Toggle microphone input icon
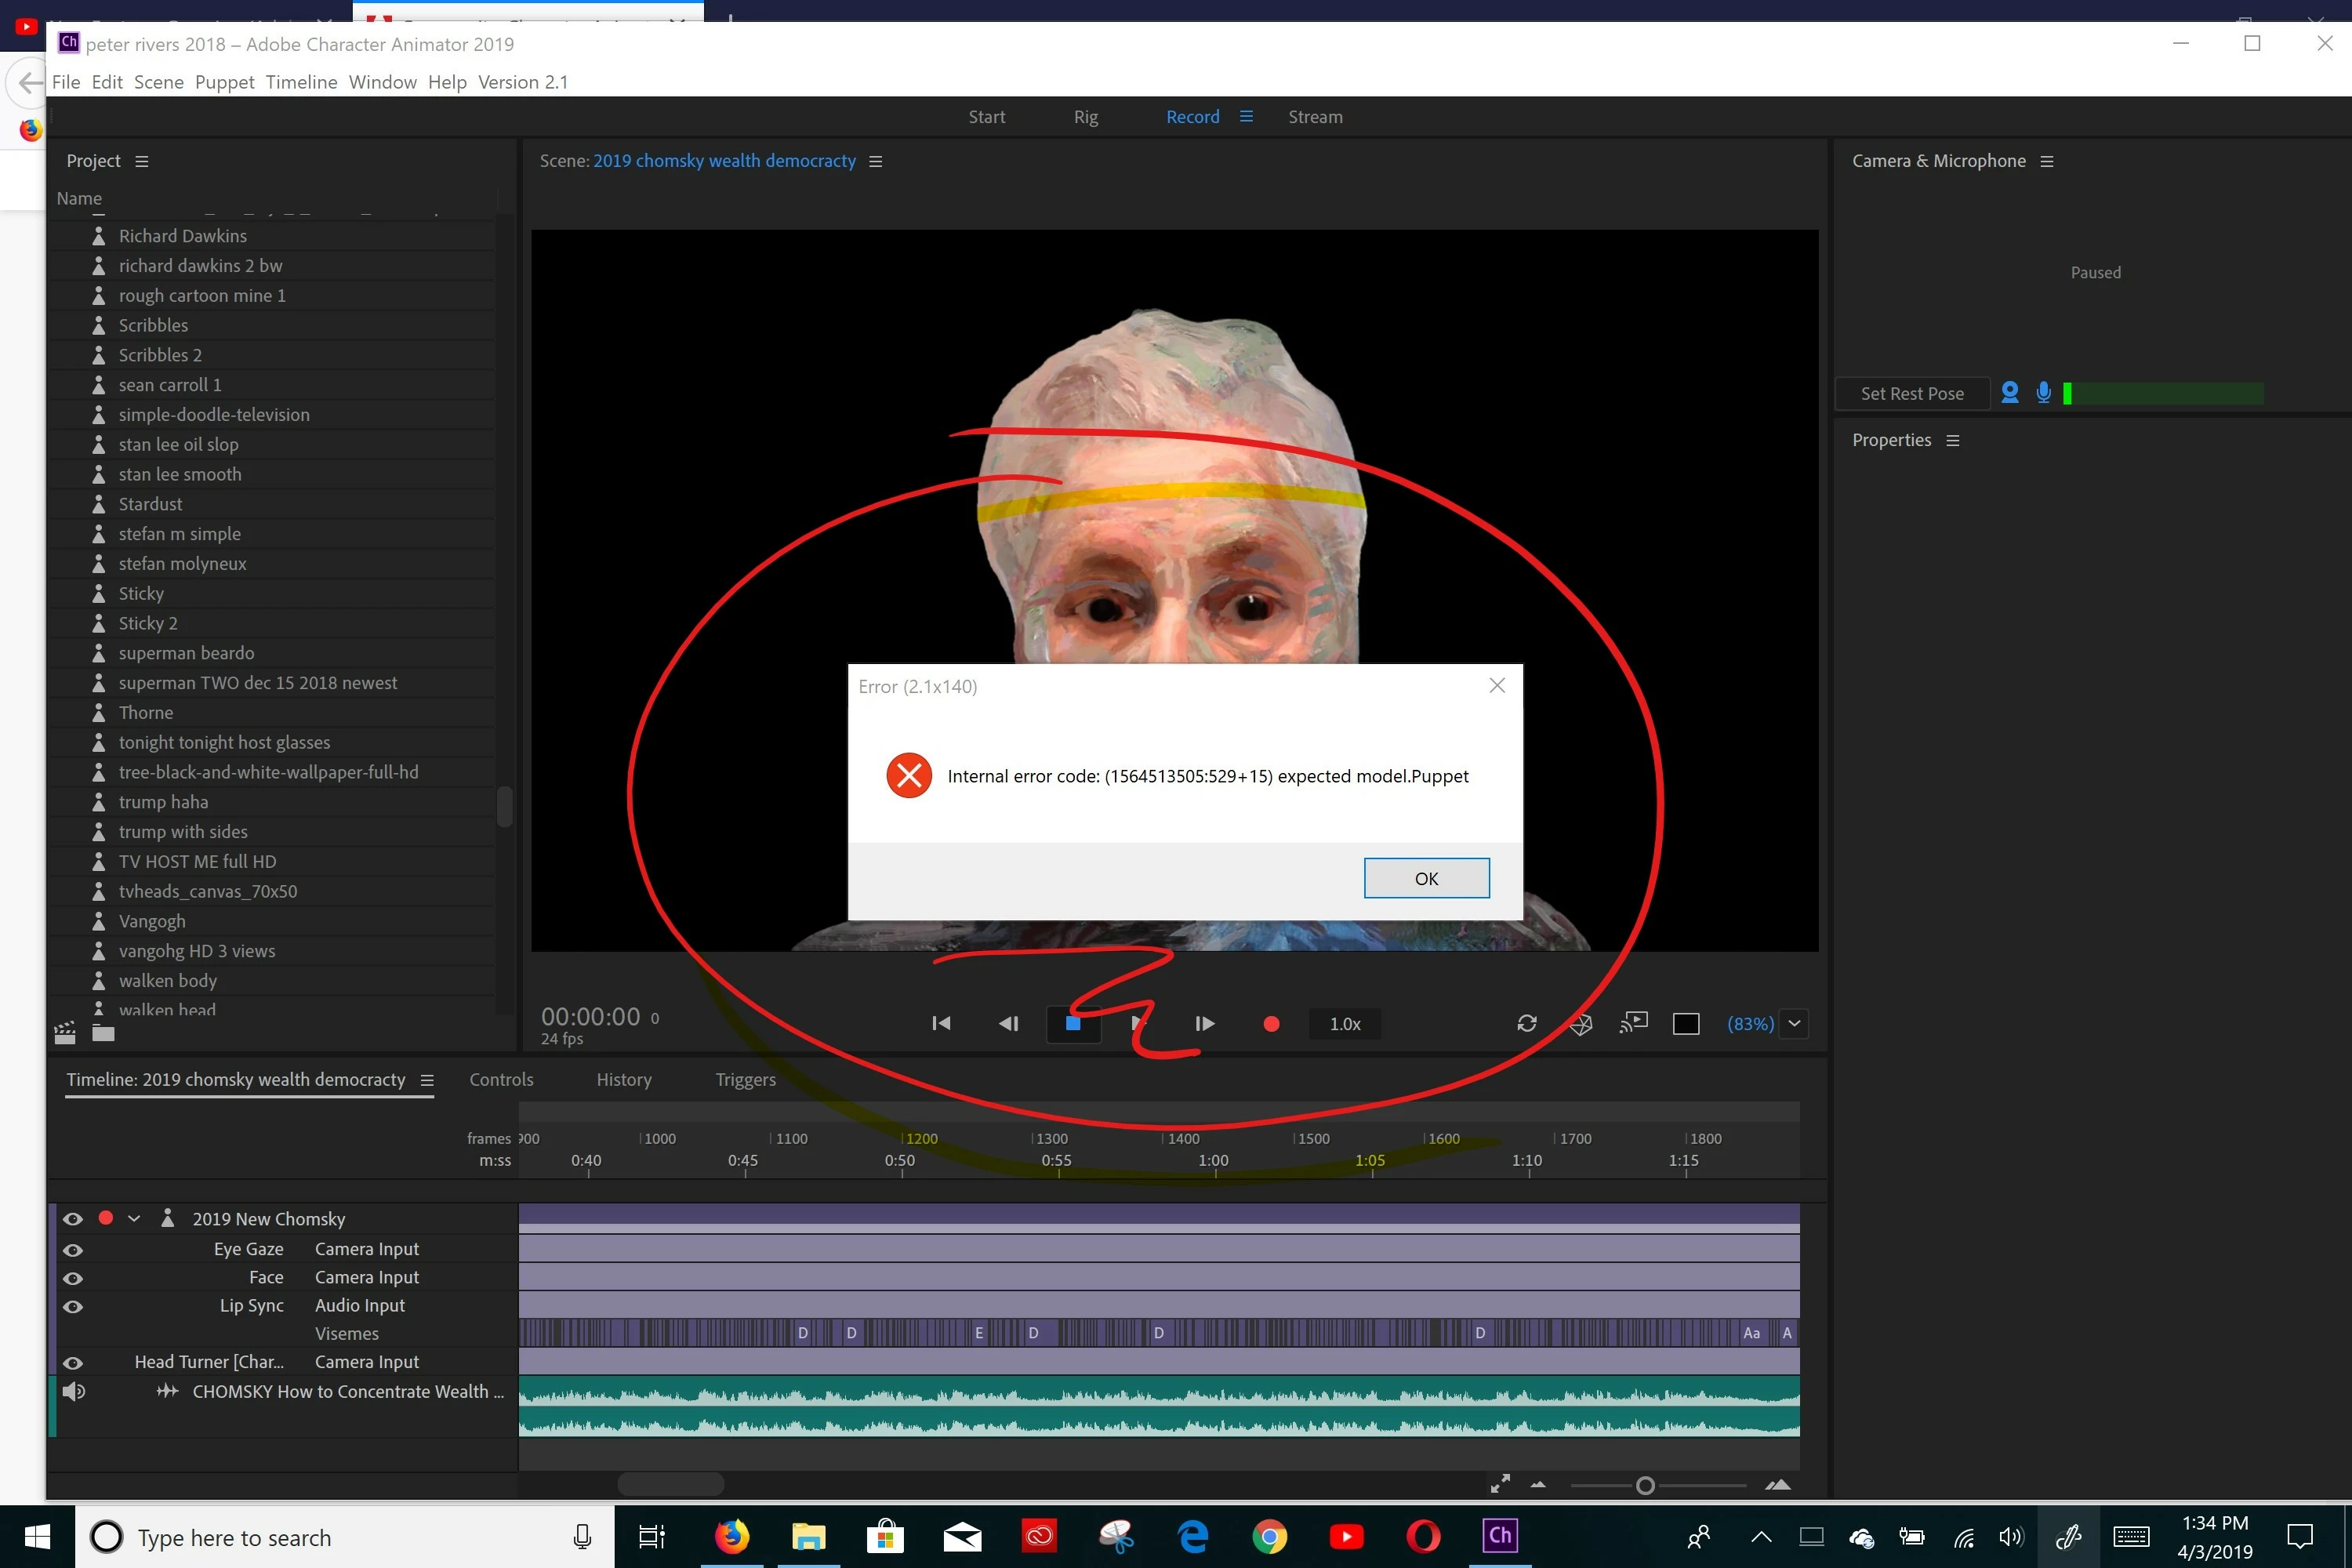Screen dimensions: 2352x1568 [x=2043, y=393]
